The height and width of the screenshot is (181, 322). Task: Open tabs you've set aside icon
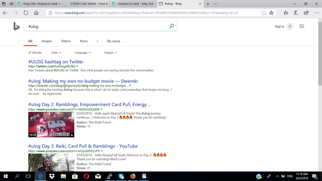coord(4,4)
